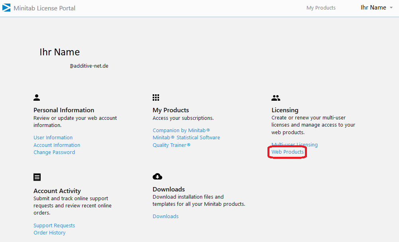Image resolution: width=399 pixels, height=242 pixels.
Task: Click 'Download installation files and' text
Action: coord(188,197)
